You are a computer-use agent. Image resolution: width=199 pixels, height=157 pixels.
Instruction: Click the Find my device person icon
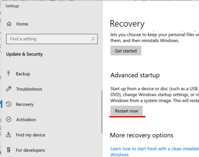(x=9, y=135)
